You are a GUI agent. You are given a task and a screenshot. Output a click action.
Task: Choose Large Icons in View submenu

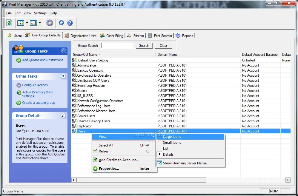(x=190, y=137)
